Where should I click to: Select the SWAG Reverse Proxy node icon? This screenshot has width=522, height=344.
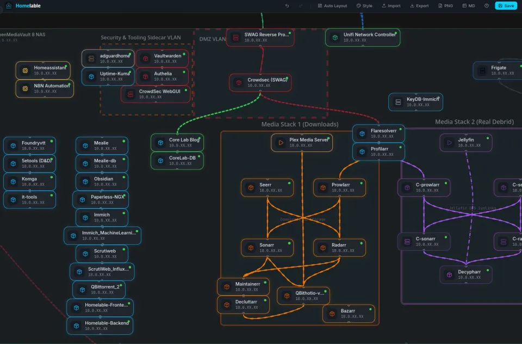point(235,37)
